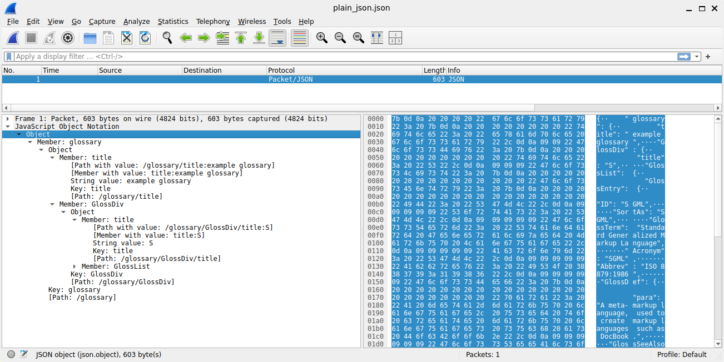Viewport: 724px width, 362px height.
Task: Click packet list horizontal scrollbar
Action: 362,108
